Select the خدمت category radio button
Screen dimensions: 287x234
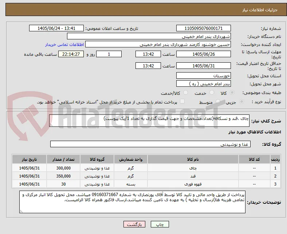point(212,93)
